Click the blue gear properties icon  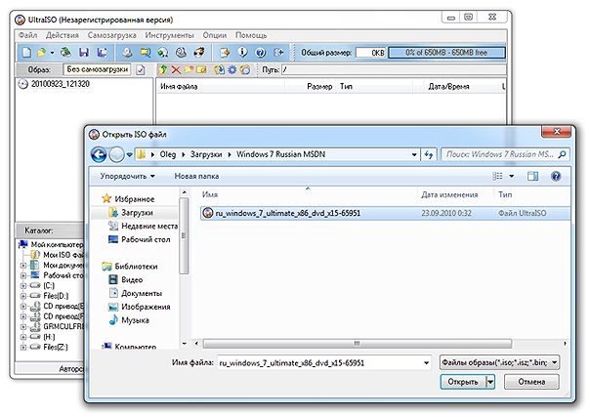point(232,69)
